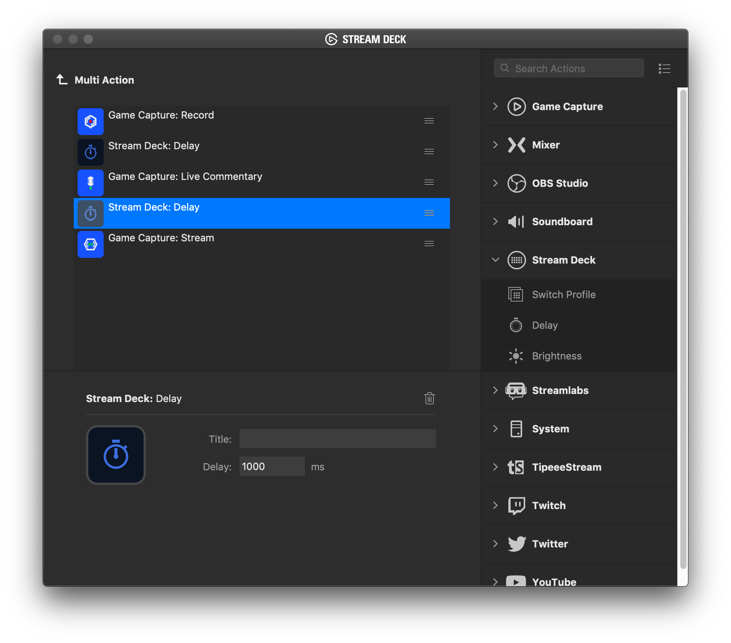Collapse the Stream Deck category chevron
Image resolution: width=731 pixels, height=643 pixels.
coord(496,260)
